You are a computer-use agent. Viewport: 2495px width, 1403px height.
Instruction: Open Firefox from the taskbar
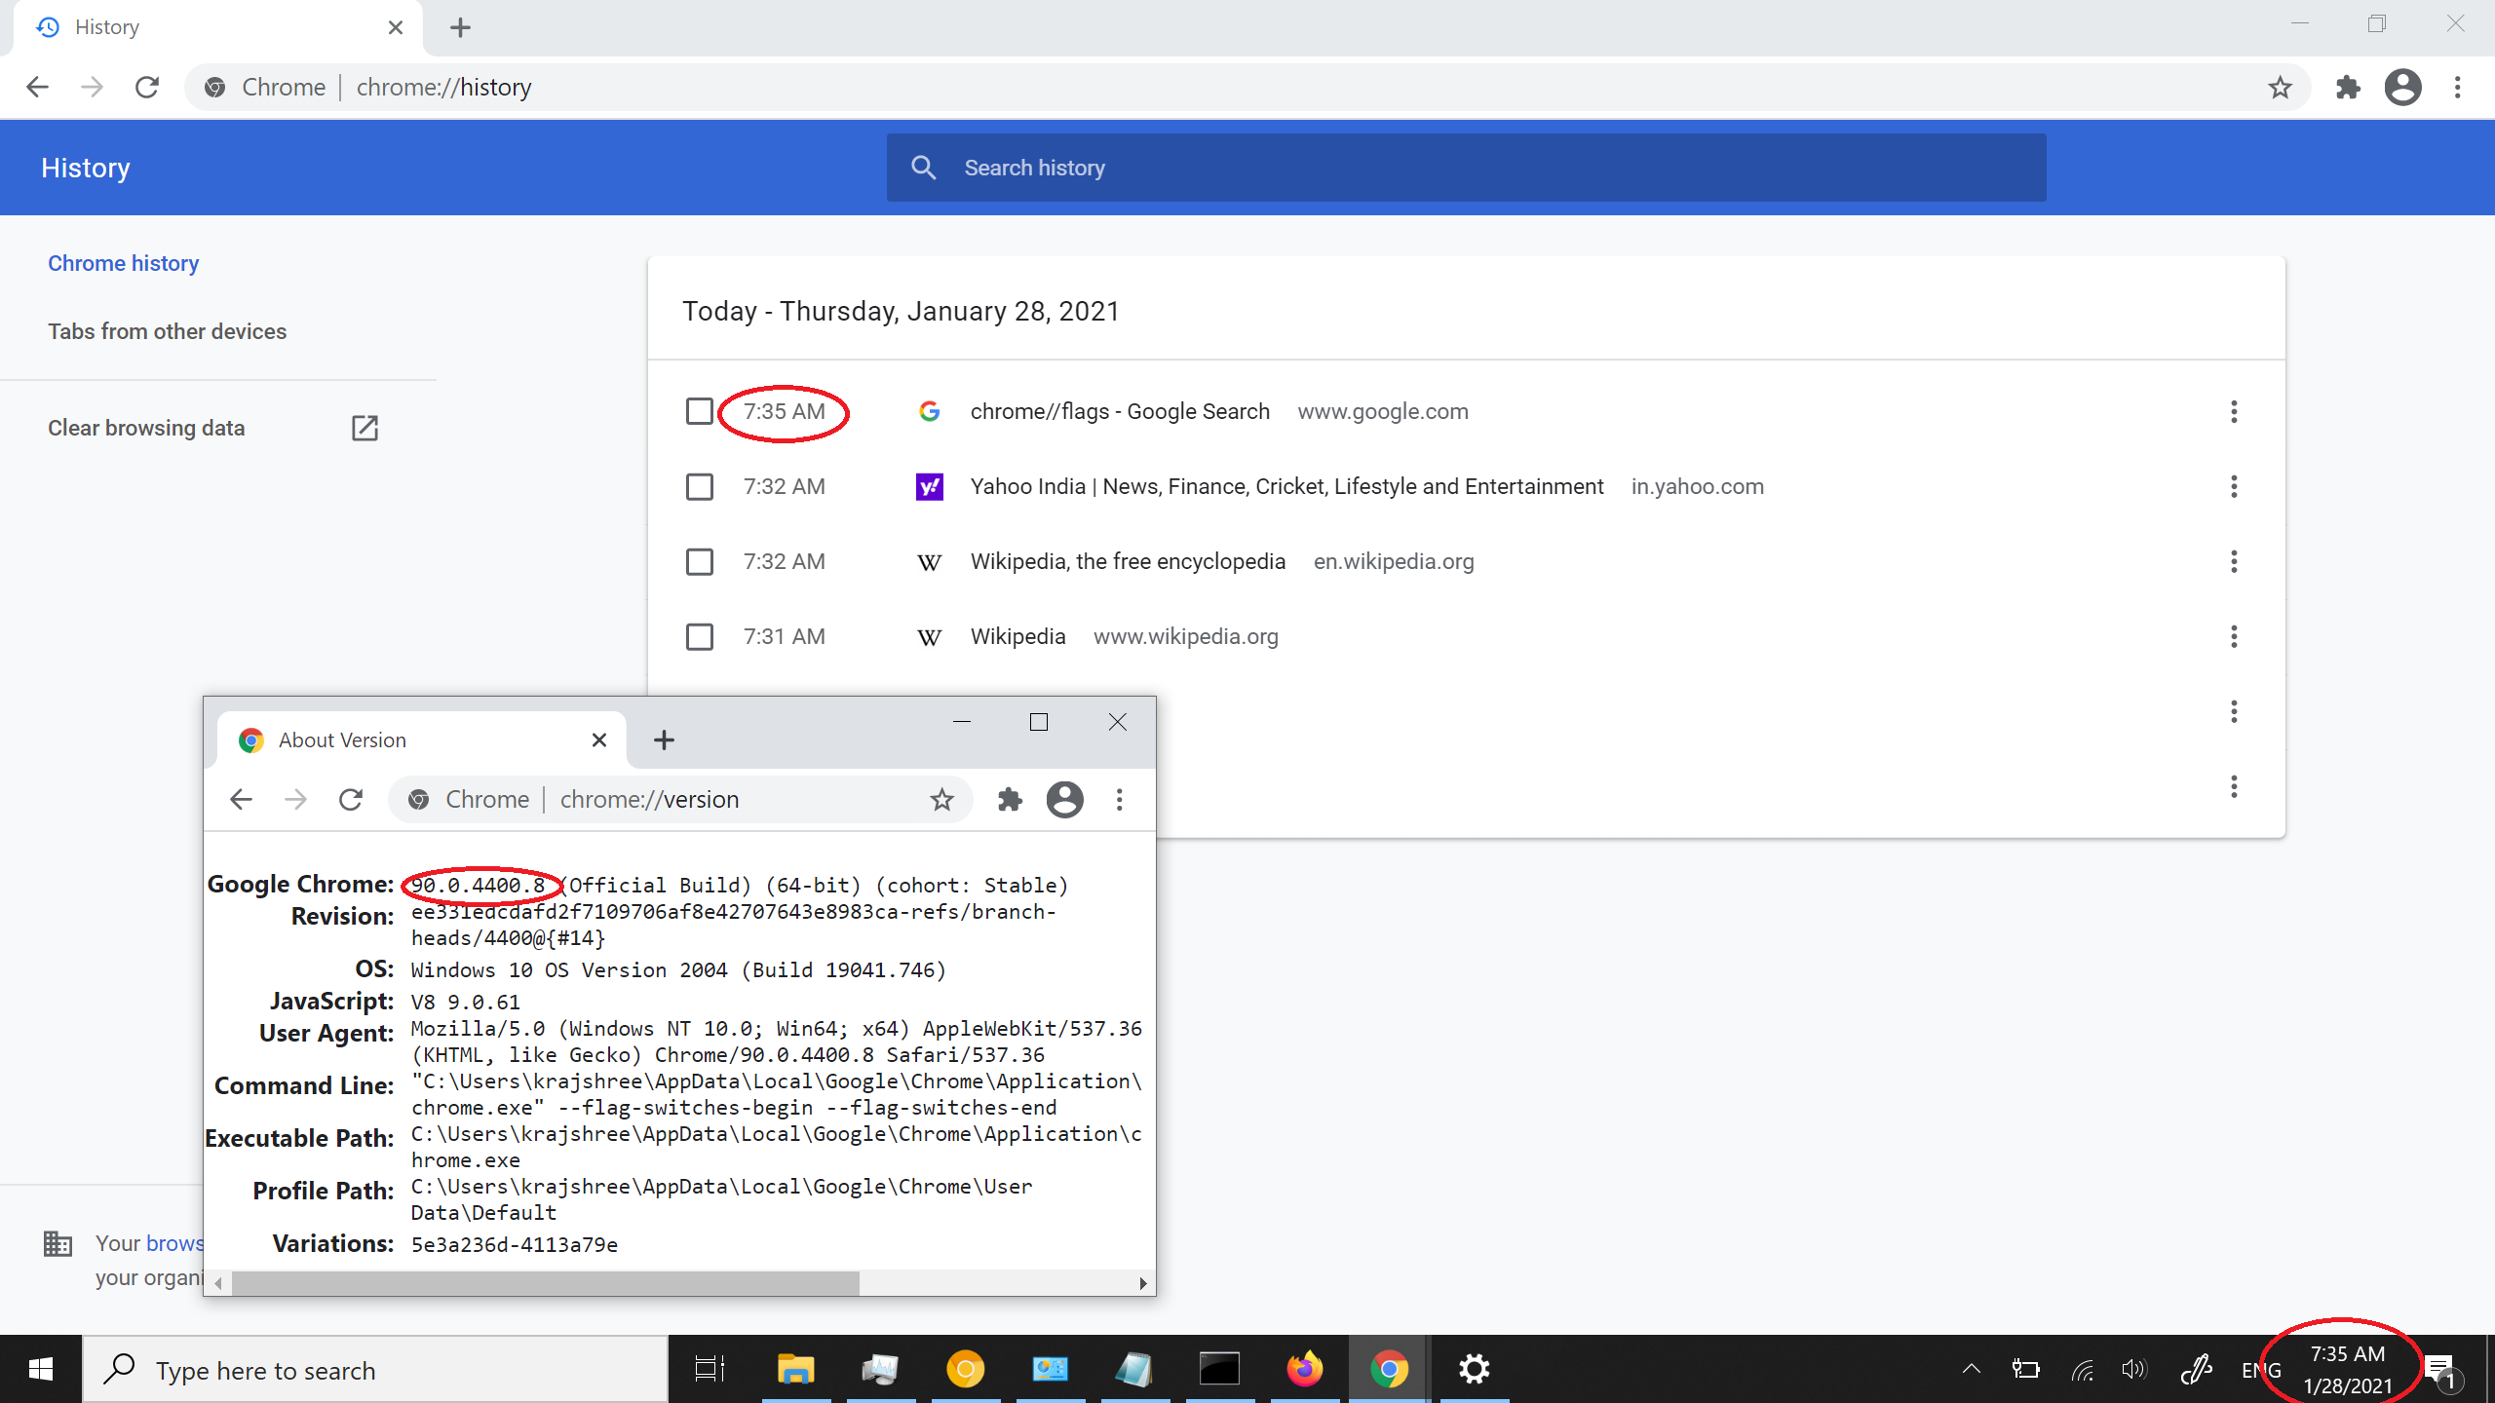pyautogui.click(x=1304, y=1369)
